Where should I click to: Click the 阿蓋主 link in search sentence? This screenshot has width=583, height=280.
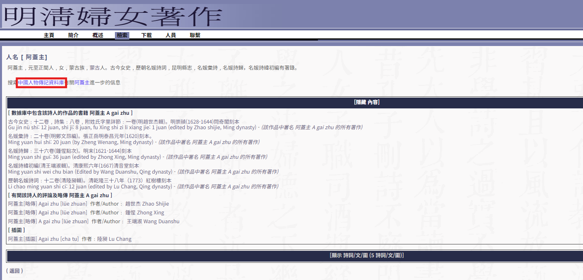click(x=82, y=82)
